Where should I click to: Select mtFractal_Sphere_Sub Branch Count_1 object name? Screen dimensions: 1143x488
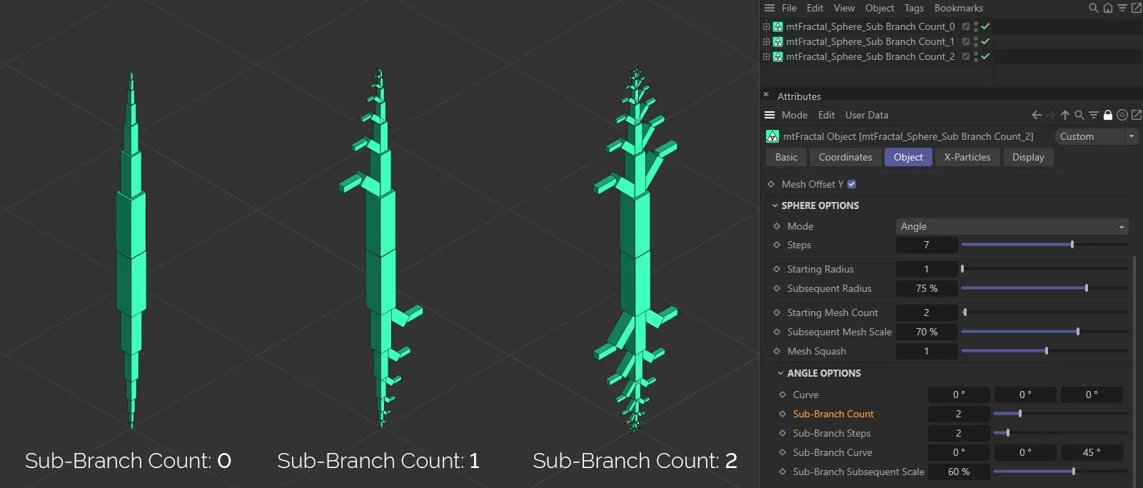[870, 41]
